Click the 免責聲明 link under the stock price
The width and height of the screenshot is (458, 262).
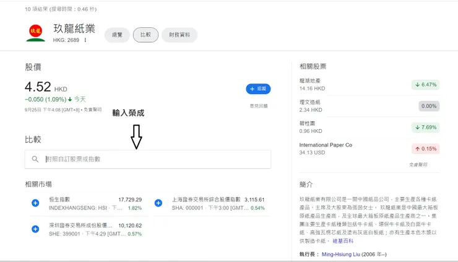pyautogui.click(x=93, y=110)
